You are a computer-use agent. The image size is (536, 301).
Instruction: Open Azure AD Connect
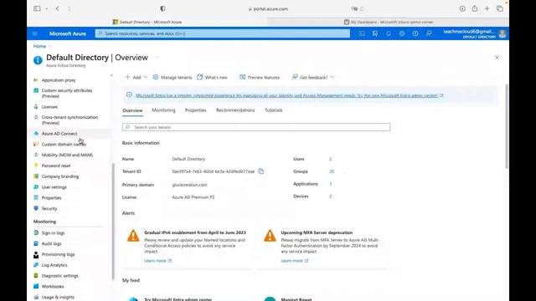[59, 134]
